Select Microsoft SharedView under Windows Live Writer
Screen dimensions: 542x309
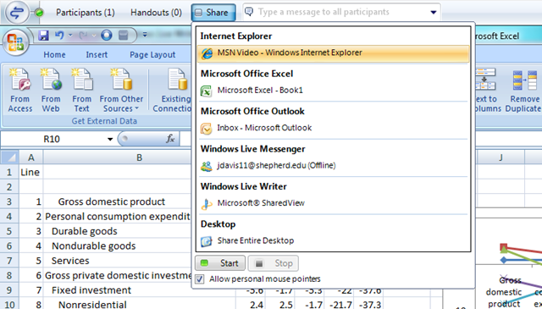coord(333,203)
